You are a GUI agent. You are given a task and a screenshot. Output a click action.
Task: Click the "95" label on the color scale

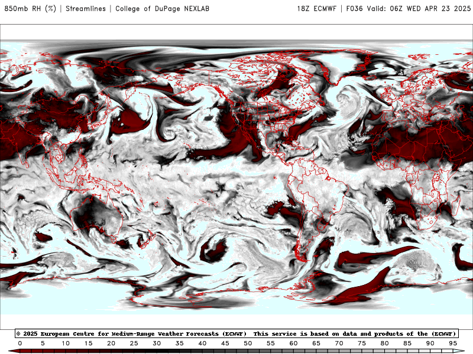[453, 343]
